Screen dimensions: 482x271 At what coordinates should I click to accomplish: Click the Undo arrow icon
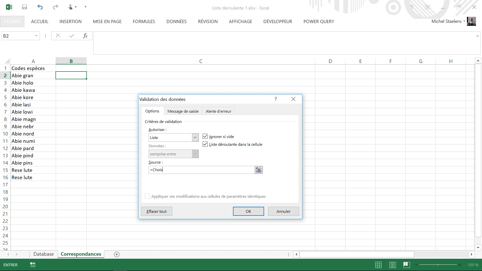pos(40,7)
